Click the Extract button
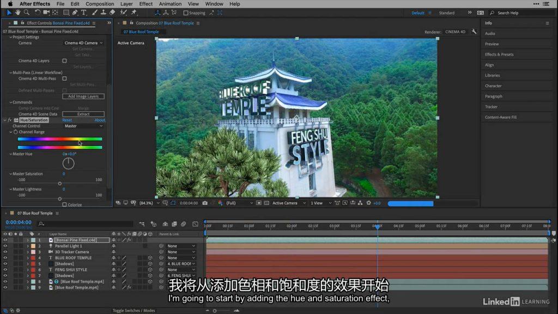Screen dimensions: 558x314 [83, 114]
